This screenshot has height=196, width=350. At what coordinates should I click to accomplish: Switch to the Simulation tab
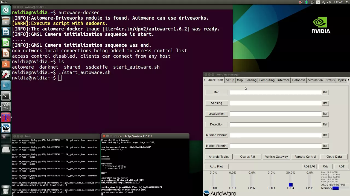[315, 80]
